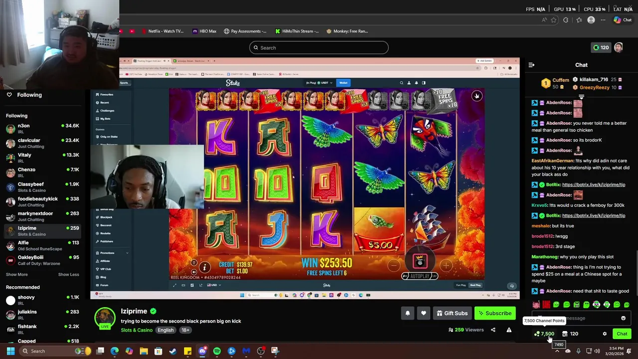Click the Windows Start button

tap(10, 351)
